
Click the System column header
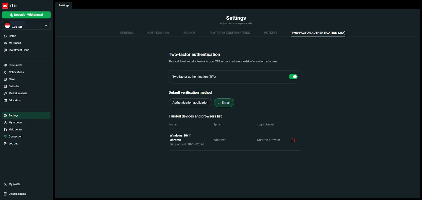pyautogui.click(x=218, y=124)
